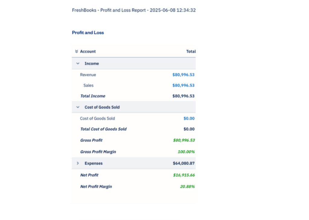Expand the Expenses section chevron
This screenshot has height=220, width=309.
[78, 163]
